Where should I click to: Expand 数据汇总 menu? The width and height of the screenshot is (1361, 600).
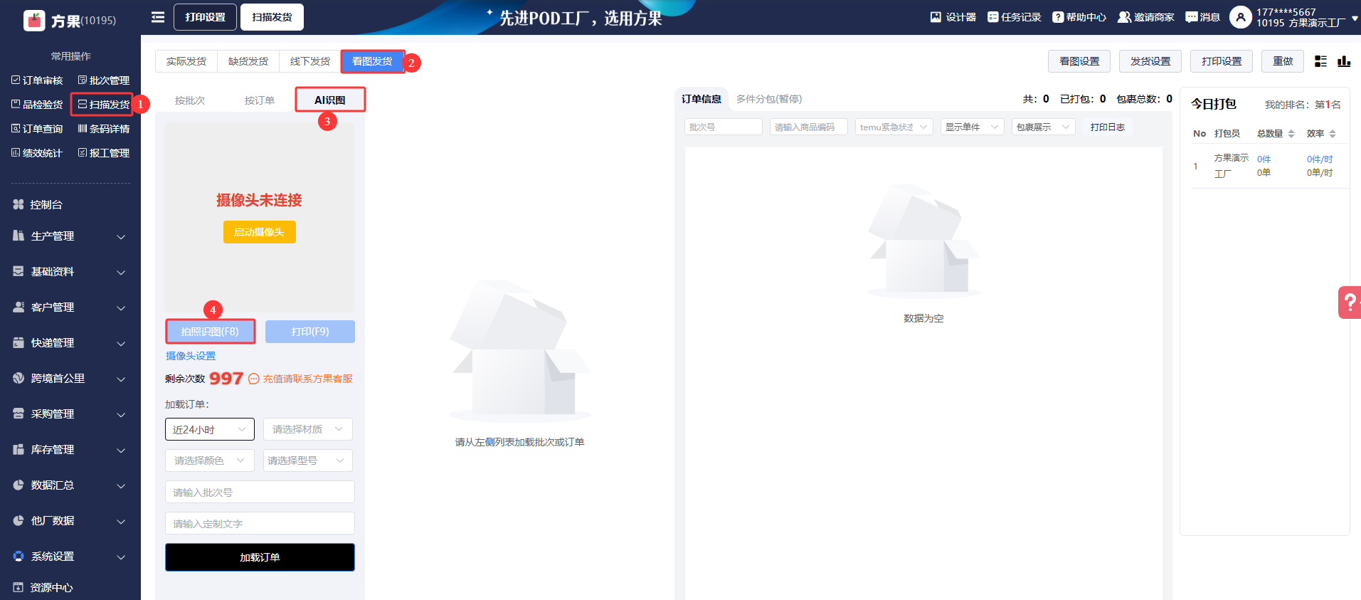click(x=70, y=485)
